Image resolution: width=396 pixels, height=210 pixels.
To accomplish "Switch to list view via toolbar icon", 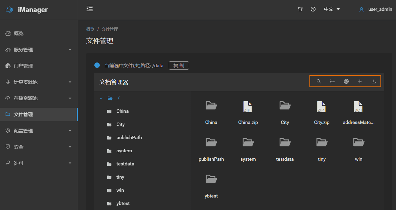I will (x=332, y=81).
